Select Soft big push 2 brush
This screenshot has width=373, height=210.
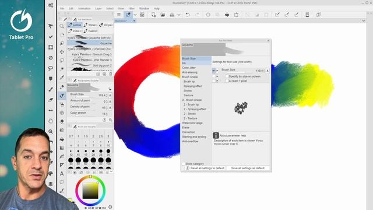click(x=90, y=65)
